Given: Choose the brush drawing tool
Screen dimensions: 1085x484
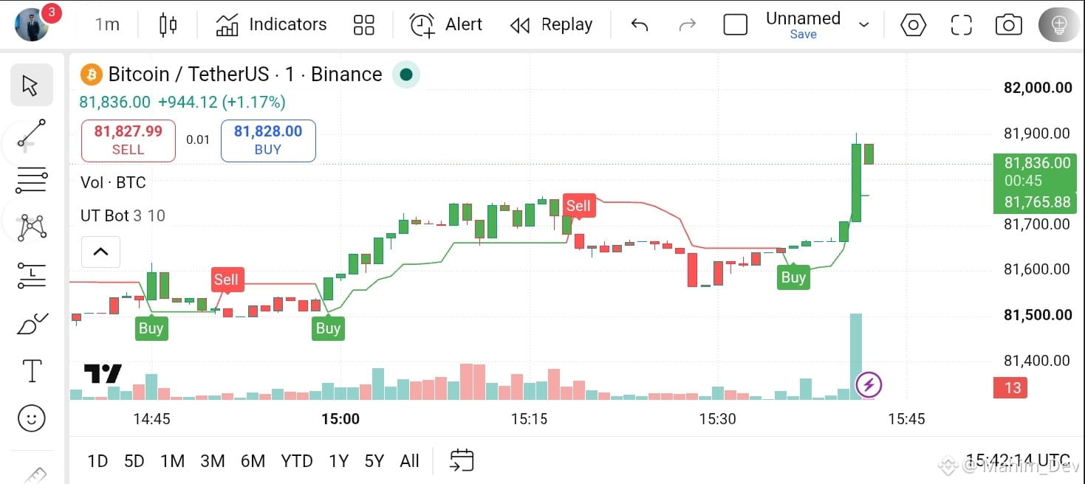Looking at the screenshot, I should (32, 323).
